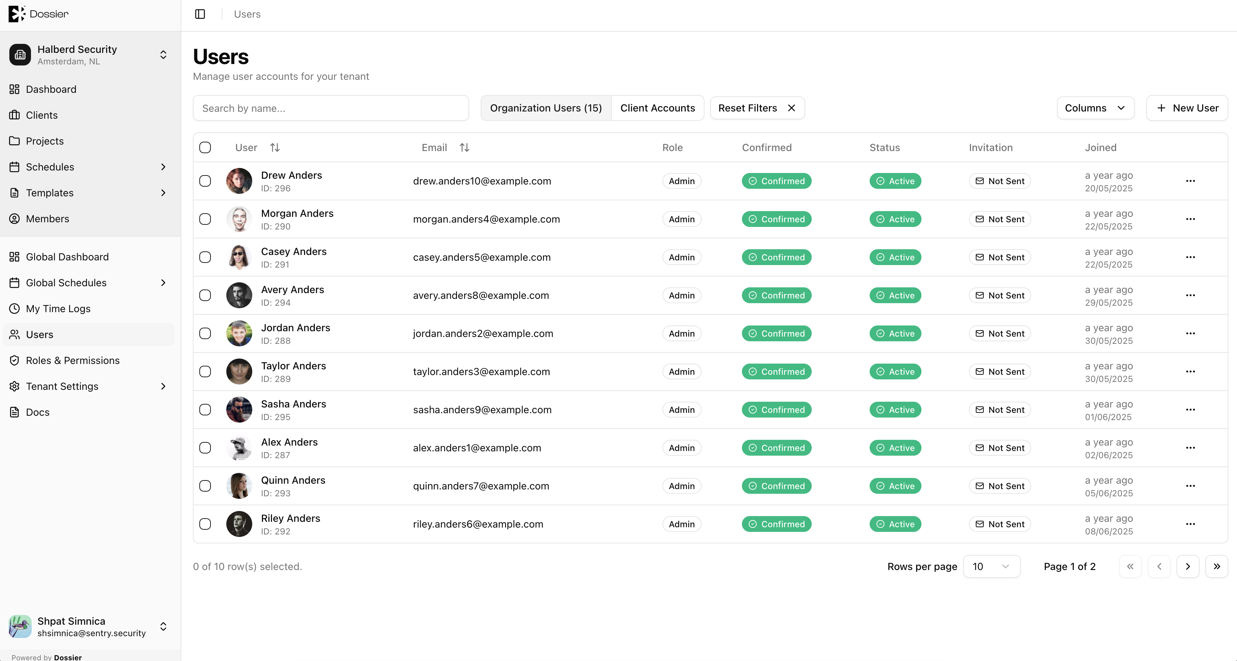Image resolution: width=1237 pixels, height=661 pixels.
Task: Toggle the sidebar panel icon
Action: pos(200,14)
